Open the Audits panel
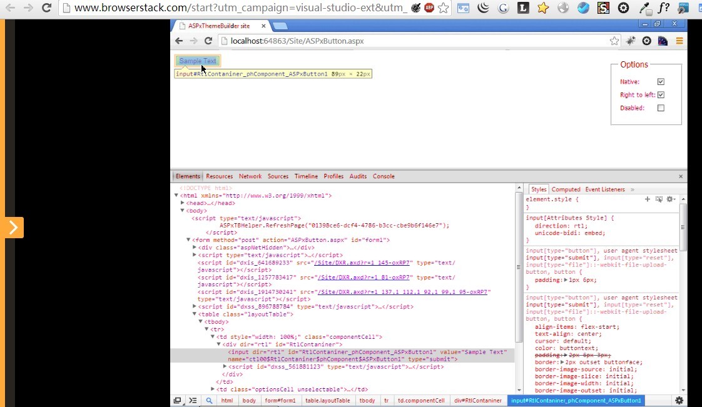This screenshot has width=702, height=407. pyautogui.click(x=358, y=176)
